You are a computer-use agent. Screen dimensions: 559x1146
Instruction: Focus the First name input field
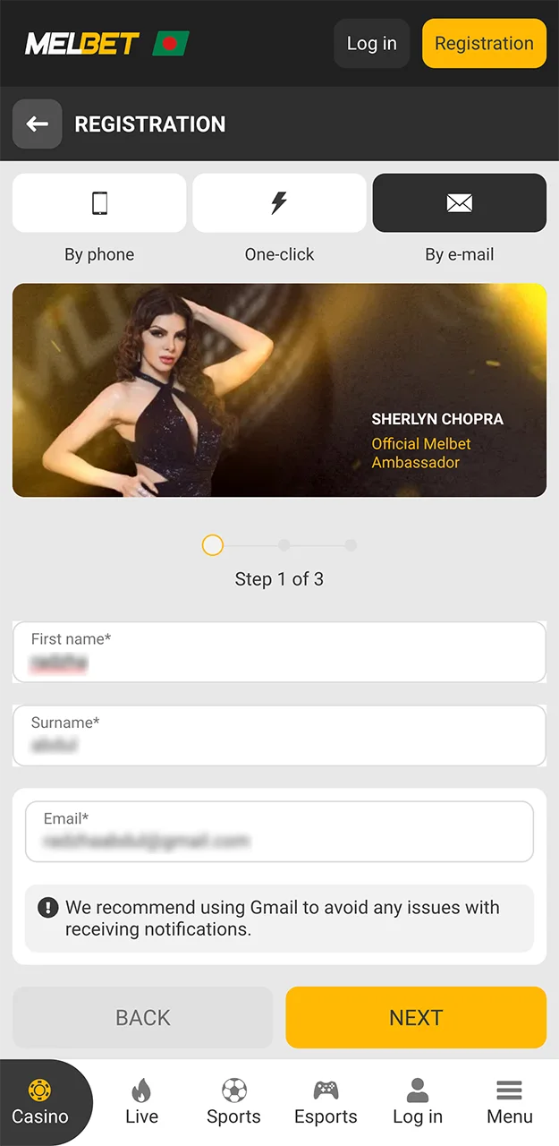click(279, 652)
